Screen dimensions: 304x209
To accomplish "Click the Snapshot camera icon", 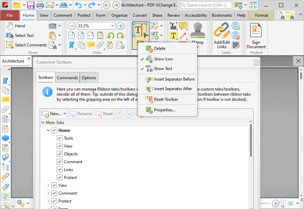I will point(52,26).
